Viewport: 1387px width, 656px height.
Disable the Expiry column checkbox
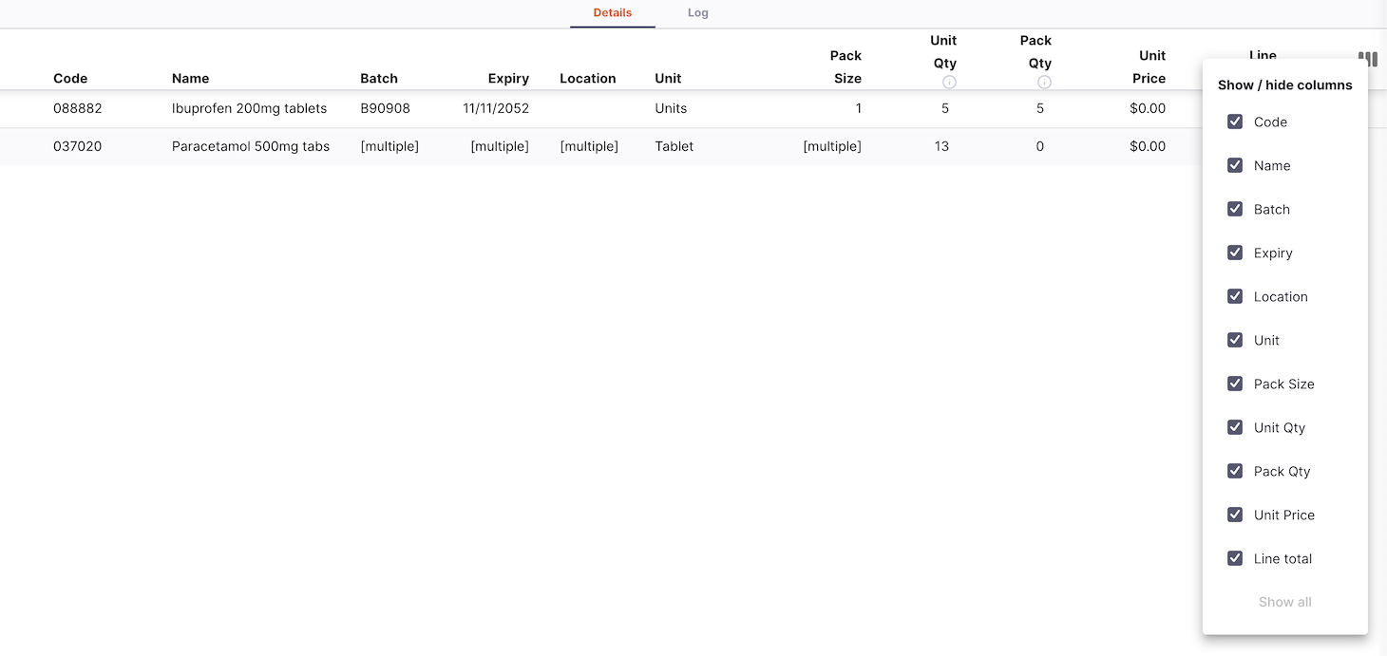(1235, 253)
